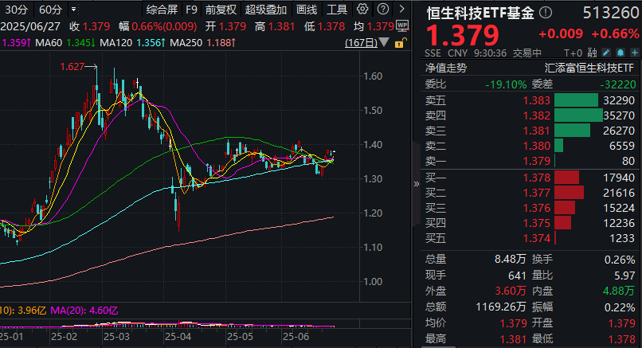The height and width of the screenshot is (348, 642).
Task: Select the 60分 period tab
Action: pos(50,10)
